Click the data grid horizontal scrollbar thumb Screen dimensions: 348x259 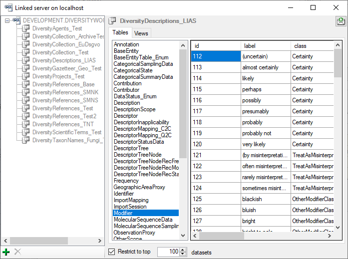tap(222, 236)
